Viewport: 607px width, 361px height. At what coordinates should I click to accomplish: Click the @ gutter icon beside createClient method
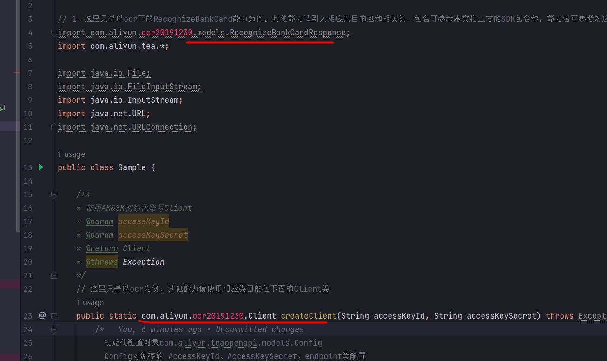click(42, 315)
